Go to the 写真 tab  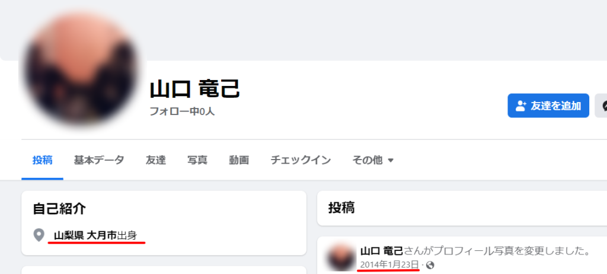(197, 160)
